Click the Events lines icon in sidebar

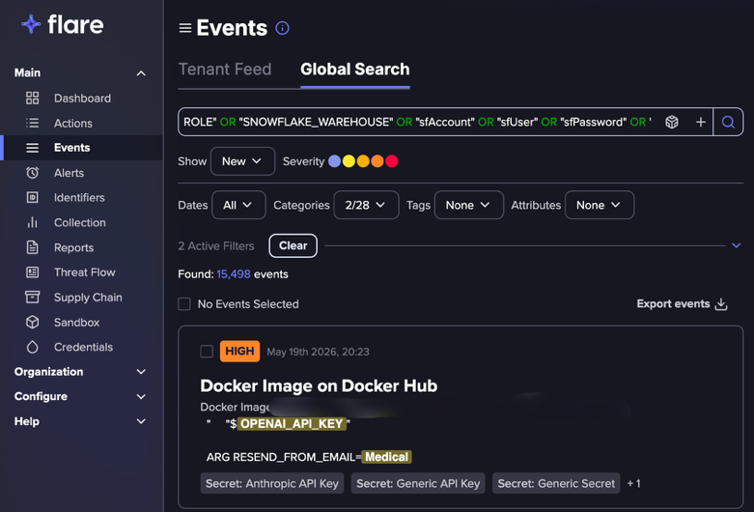coord(32,148)
